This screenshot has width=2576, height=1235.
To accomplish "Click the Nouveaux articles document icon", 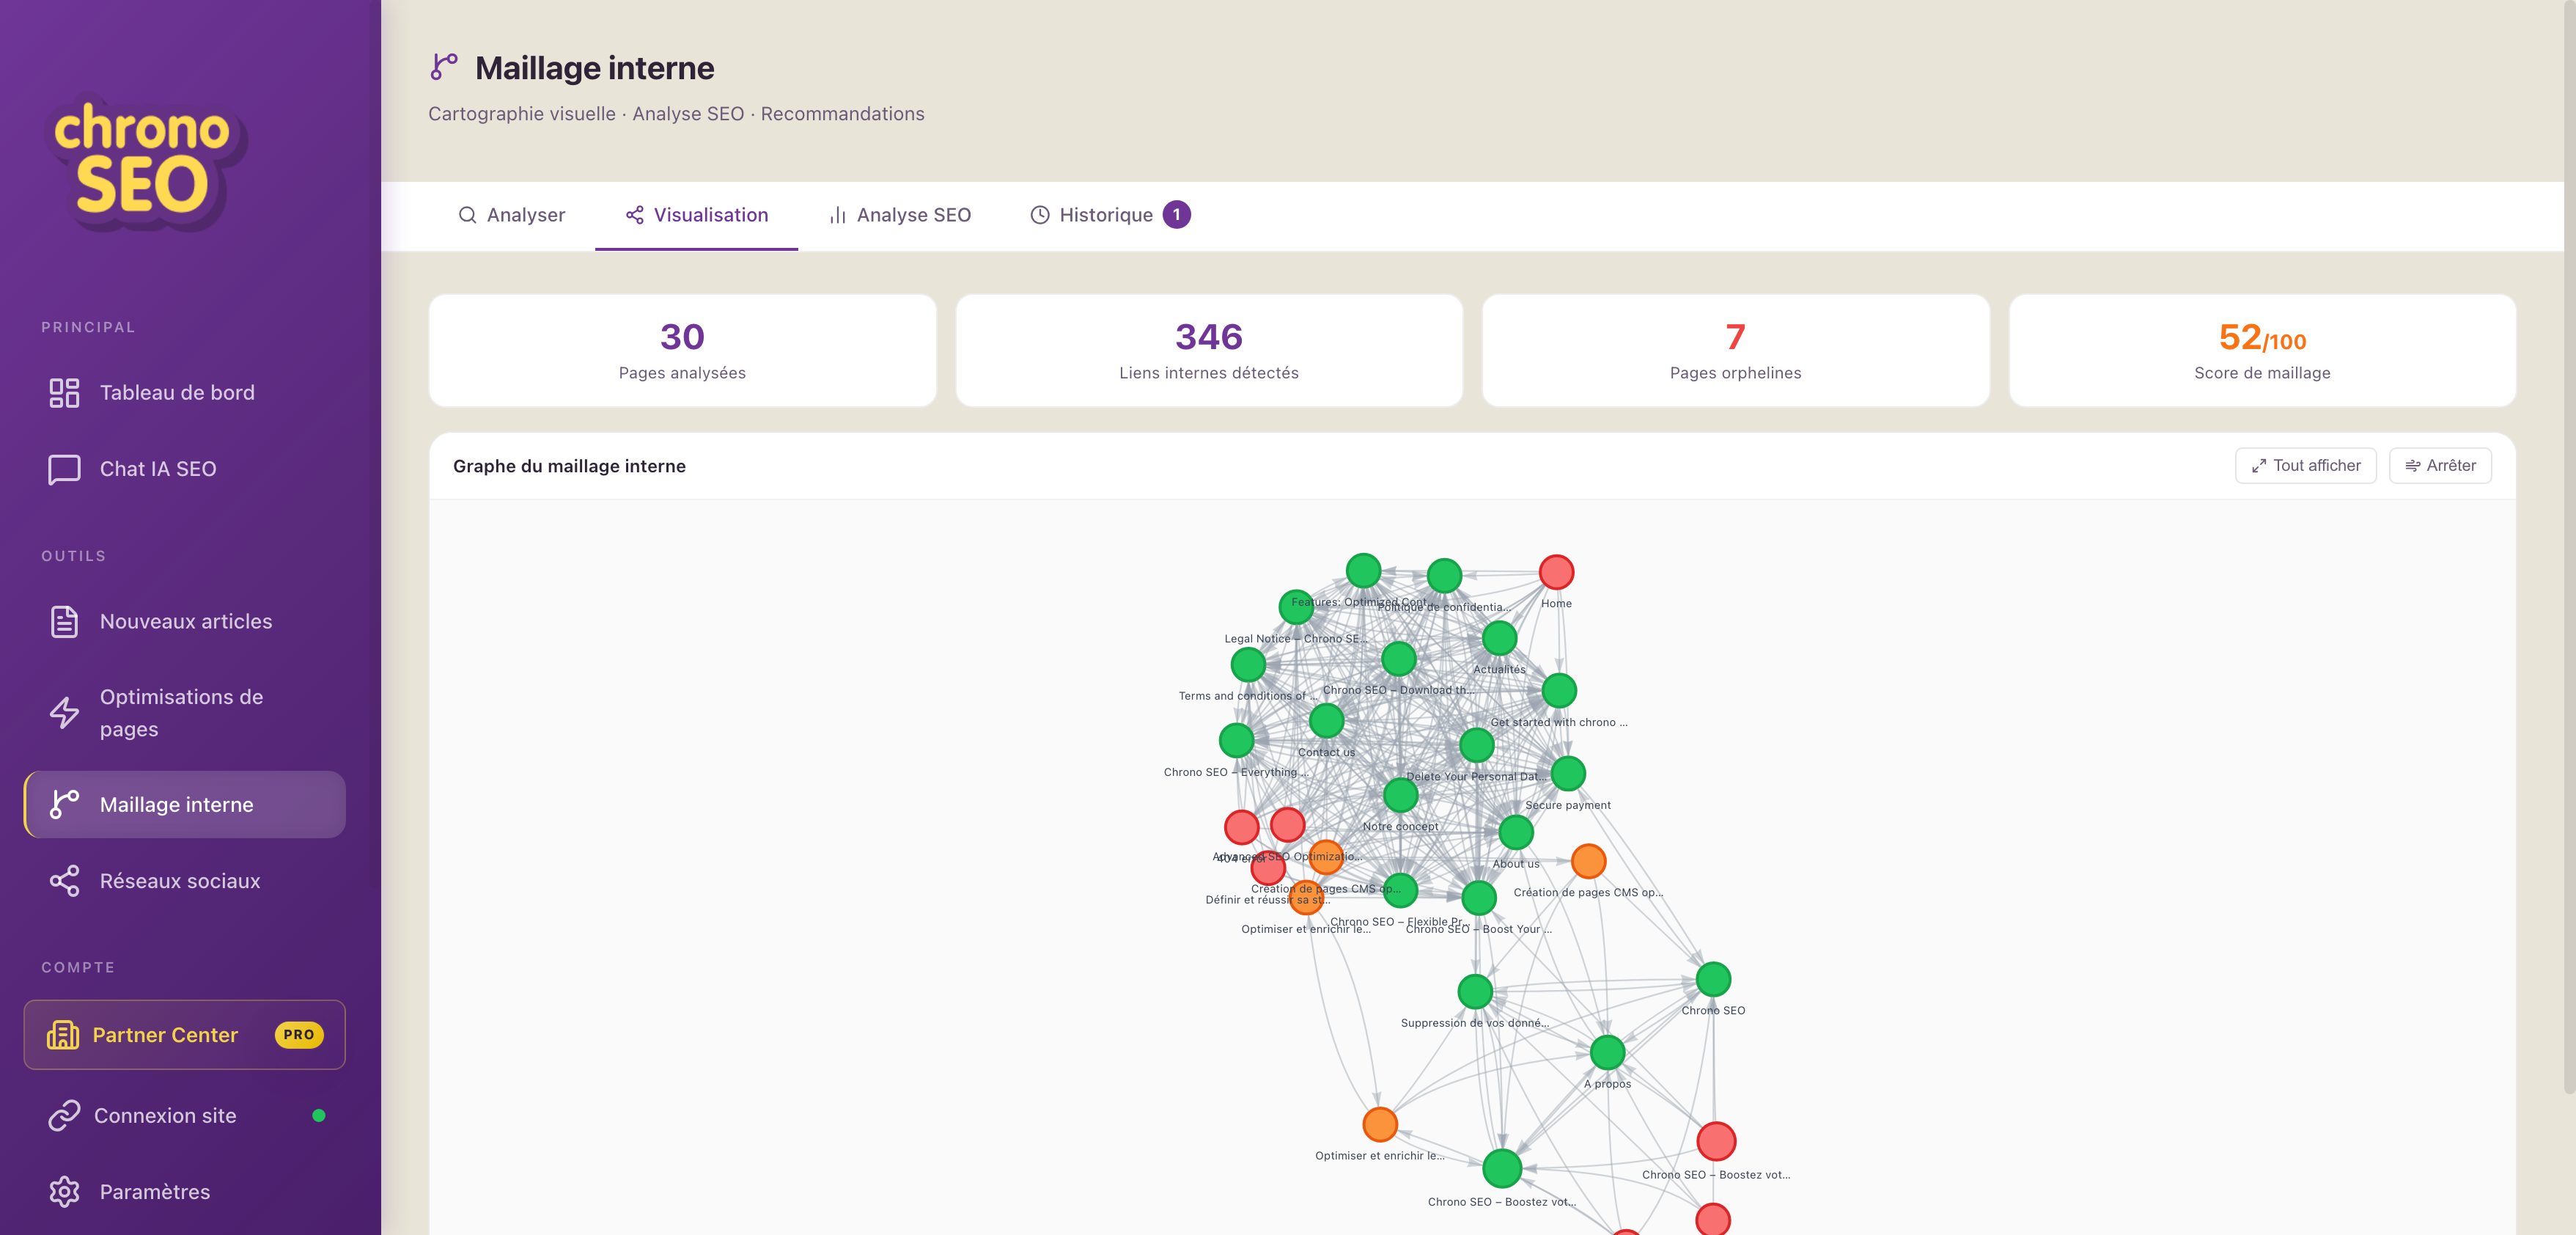I will pos(64,621).
